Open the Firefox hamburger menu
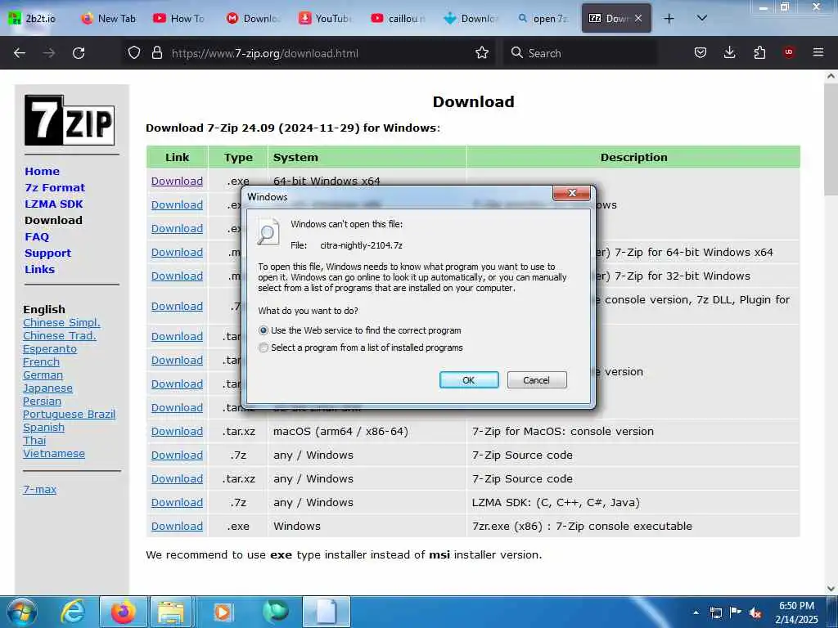838x628 pixels. (x=818, y=52)
